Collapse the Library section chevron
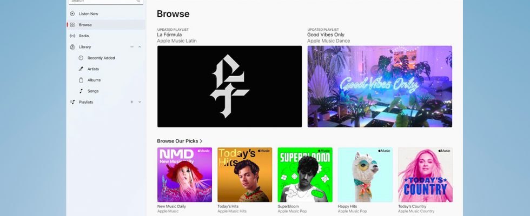Screen dimensions: 530x216 [x=140, y=47]
